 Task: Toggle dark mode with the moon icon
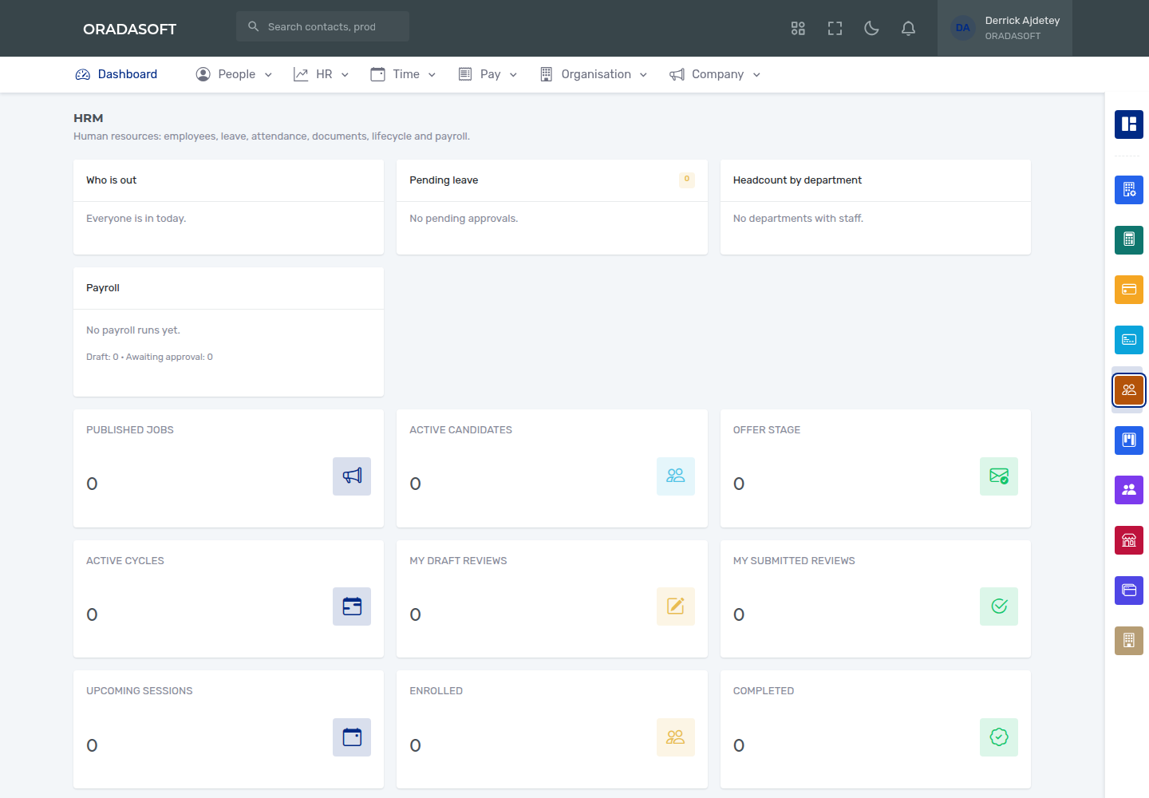point(871,29)
